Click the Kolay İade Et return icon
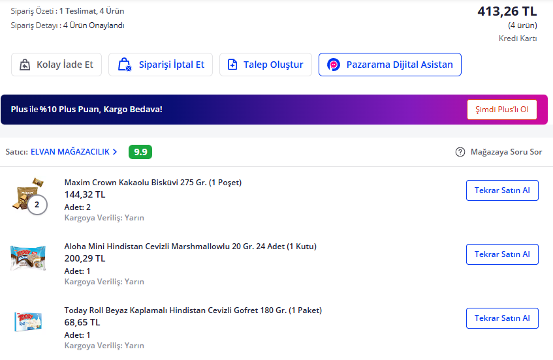The height and width of the screenshot is (360, 553). pyautogui.click(x=25, y=65)
